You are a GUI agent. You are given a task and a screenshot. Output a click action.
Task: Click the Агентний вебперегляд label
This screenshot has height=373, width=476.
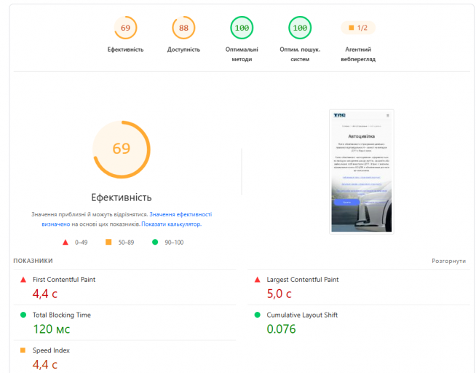(x=358, y=54)
